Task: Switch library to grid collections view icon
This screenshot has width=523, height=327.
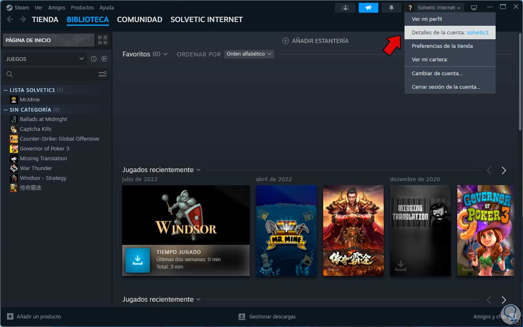Action: (103, 40)
